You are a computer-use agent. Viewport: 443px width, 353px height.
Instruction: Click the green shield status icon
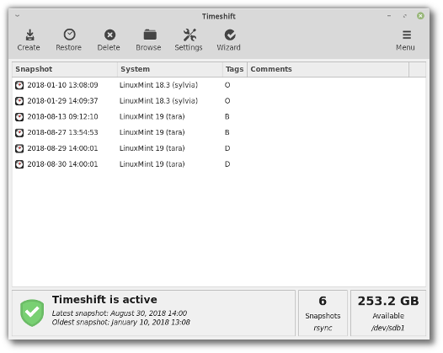point(32,313)
